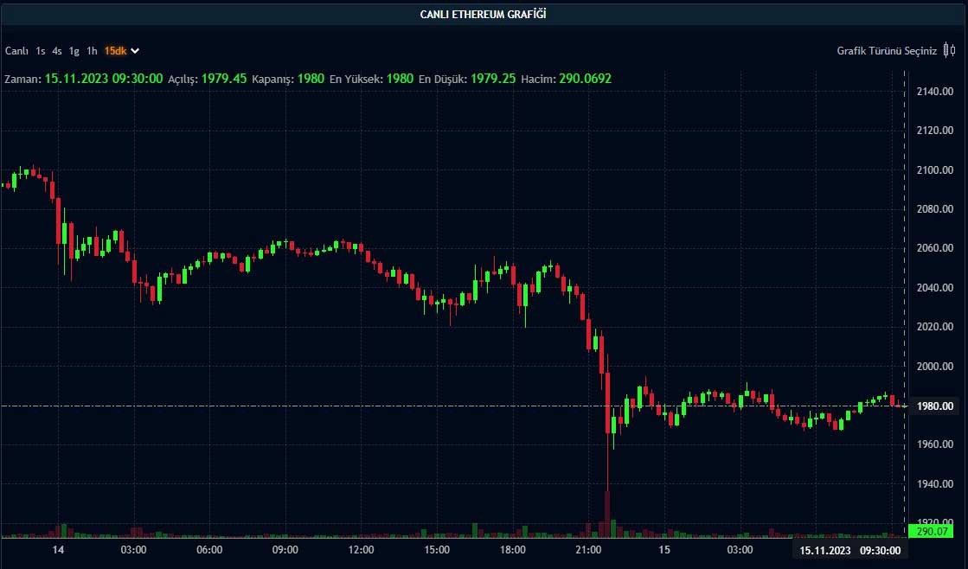Click the 06:00 time axis label
The height and width of the screenshot is (569, 968).
pyautogui.click(x=209, y=550)
